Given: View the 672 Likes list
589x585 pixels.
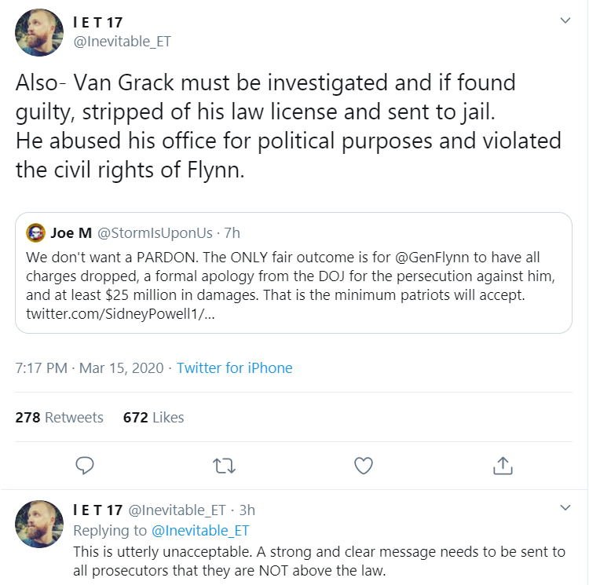Looking at the screenshot, I should 153,417.
